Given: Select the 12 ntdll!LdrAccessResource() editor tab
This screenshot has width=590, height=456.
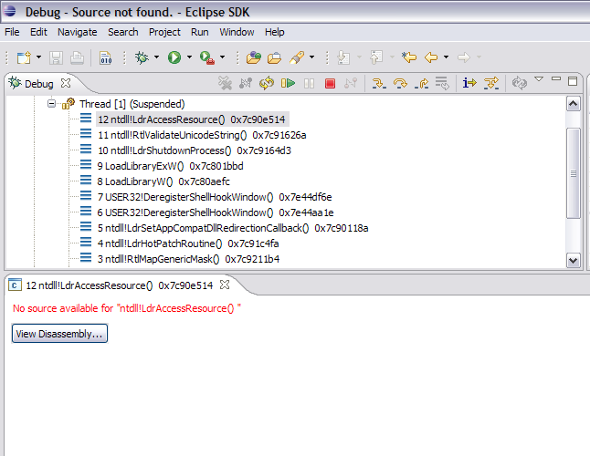Looking at the screenshot, I should [x=120, y=285].
